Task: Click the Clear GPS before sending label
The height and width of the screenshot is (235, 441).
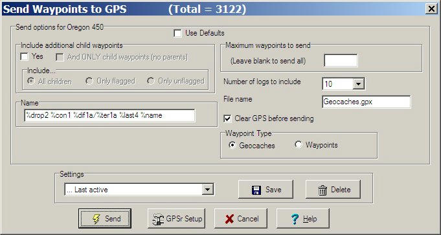Action: pos(274,118)
